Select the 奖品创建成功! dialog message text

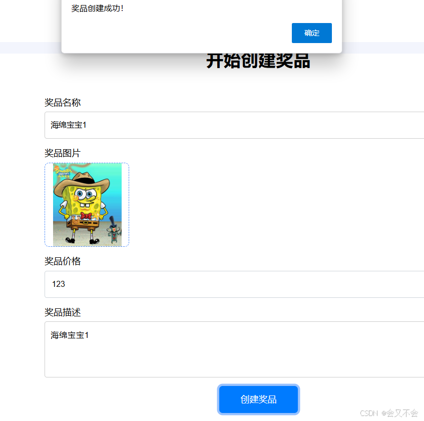97,9
